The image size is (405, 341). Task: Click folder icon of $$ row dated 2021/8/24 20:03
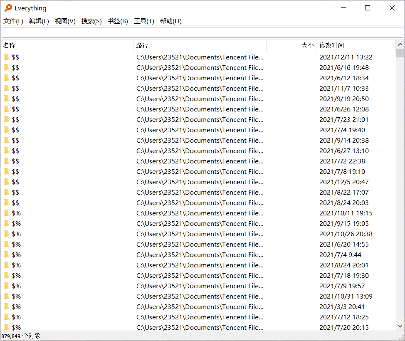tap(7, 203)
